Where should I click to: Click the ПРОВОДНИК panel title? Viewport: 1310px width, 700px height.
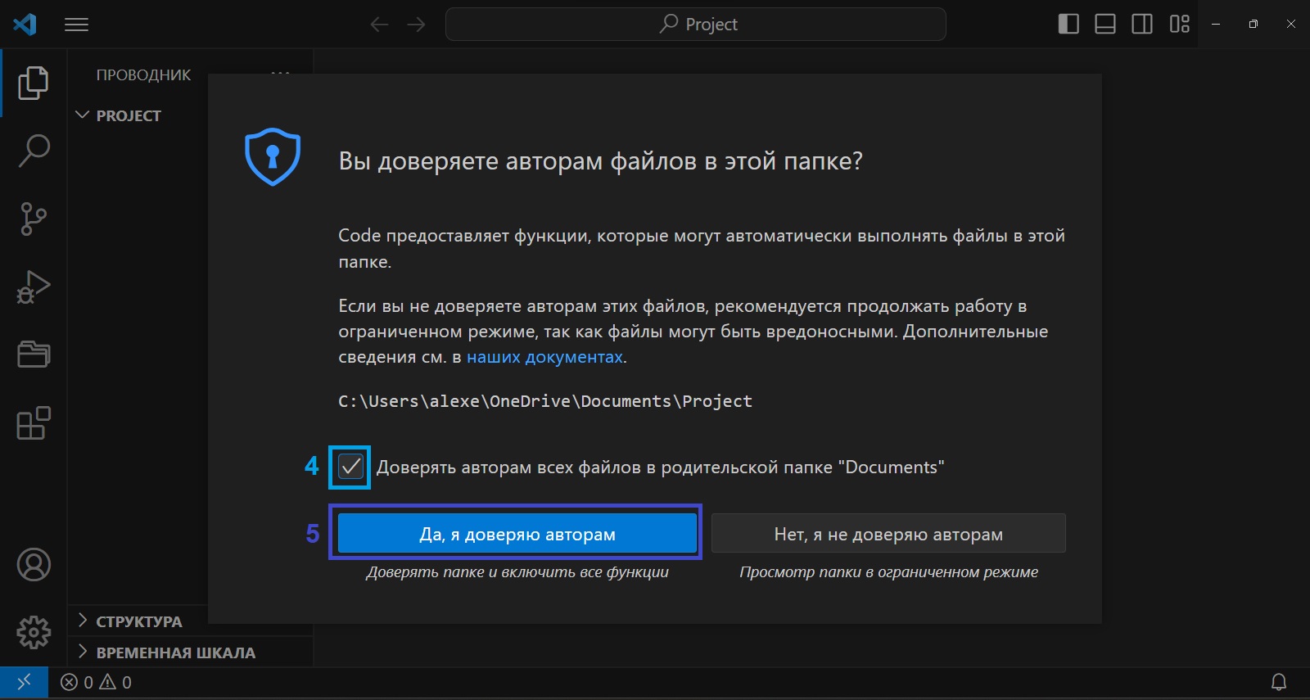143,75
